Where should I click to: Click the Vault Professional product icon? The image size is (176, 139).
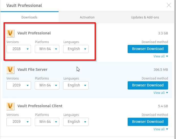click(x=10, y=33)
